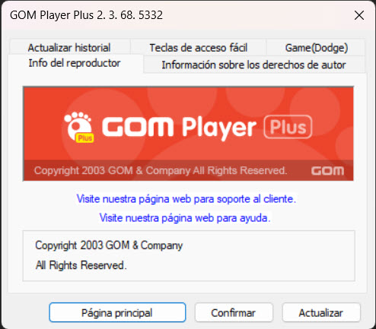The width and height of the screenshot is (376, 329).
Task: Click small GOM logo in banner corner
Action: click(x=327, y=171)
